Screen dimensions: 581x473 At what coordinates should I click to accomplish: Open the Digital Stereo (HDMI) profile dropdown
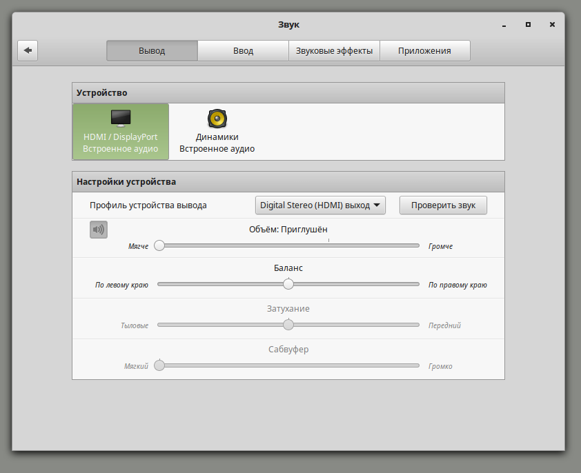point(320,205)
